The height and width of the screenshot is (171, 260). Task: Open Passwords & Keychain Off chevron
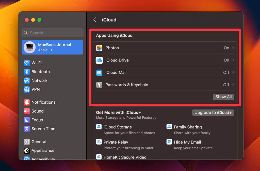pyautogui.click(x=233, y=85)
